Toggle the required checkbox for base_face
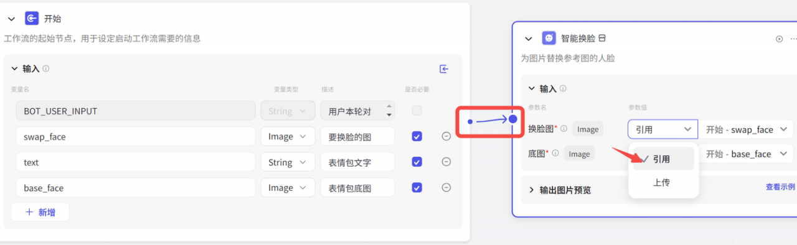797x245 pixels. 417,187
